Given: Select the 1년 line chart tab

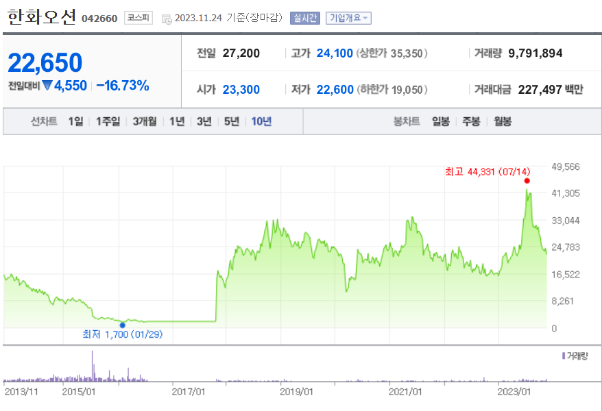Looking at the screenshot, I should click(177, 121).
